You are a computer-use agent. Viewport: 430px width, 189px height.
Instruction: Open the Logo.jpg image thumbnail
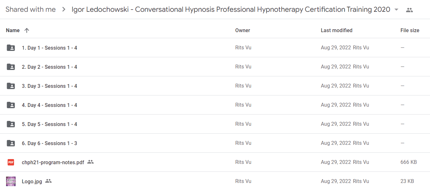(x=11, y=181)
